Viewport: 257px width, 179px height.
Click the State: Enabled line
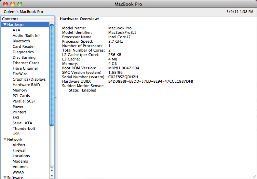point(82,90)
